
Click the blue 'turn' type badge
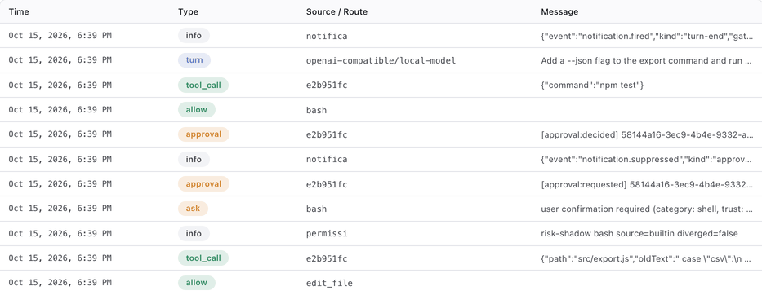tap(194, 60)
